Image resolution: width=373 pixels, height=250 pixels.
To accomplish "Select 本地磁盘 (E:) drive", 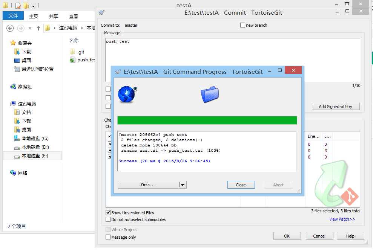I will [x=32, y=156].
